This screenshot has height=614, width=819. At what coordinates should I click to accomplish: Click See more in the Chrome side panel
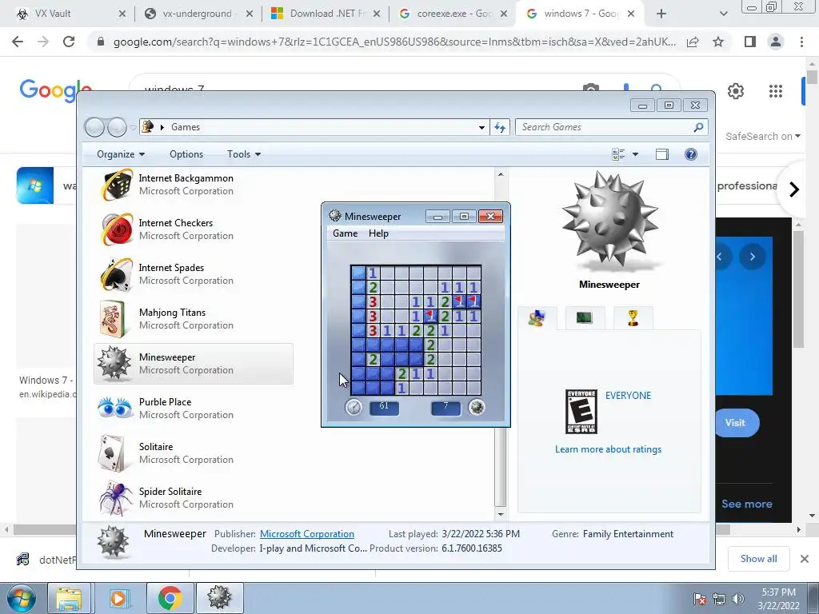pos(747,504)
